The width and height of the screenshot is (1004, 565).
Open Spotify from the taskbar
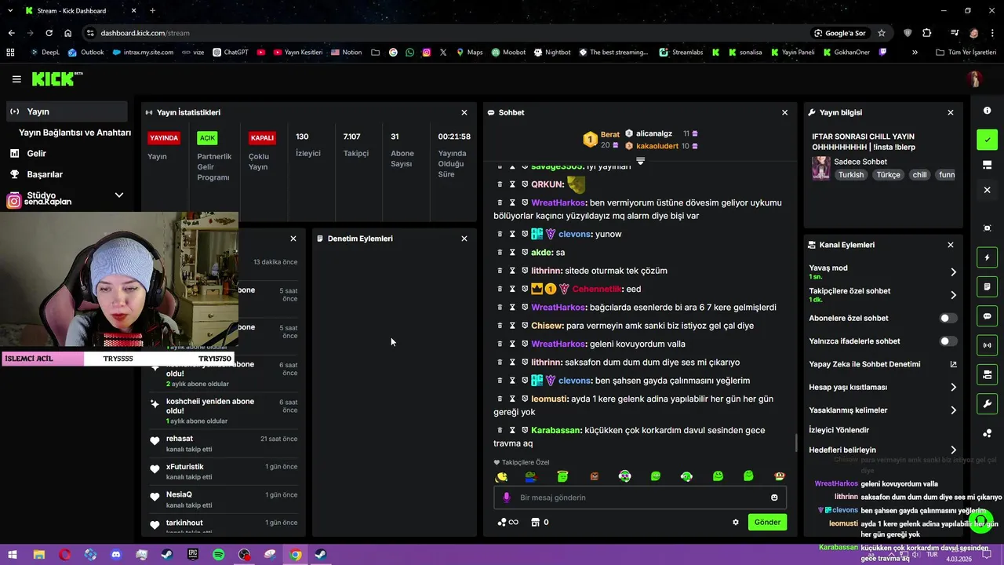219,555
